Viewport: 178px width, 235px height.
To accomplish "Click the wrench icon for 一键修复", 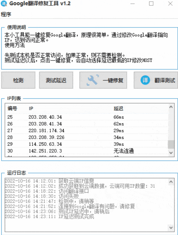I will 92,80.
